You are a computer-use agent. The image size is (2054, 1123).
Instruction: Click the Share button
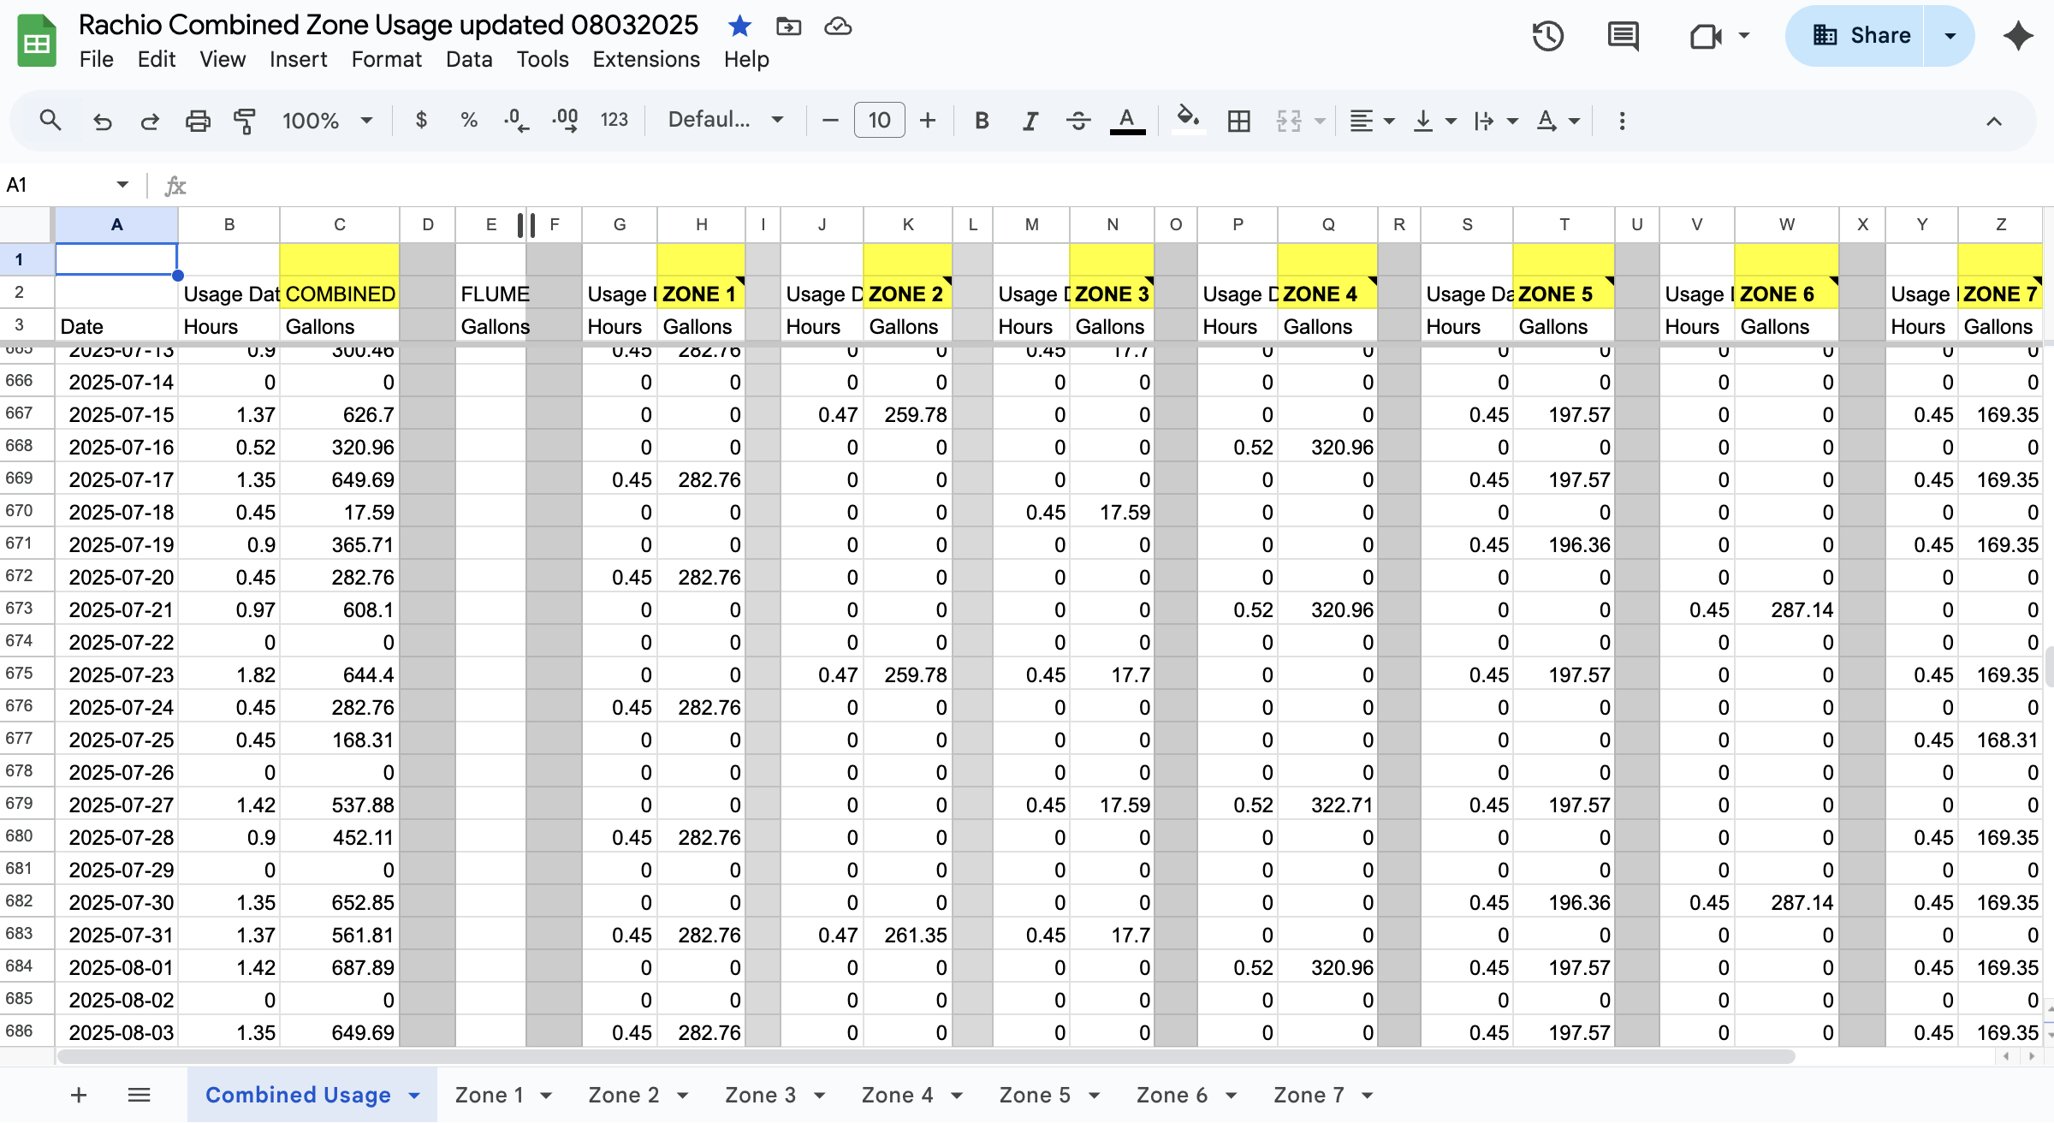(1855, 36)
